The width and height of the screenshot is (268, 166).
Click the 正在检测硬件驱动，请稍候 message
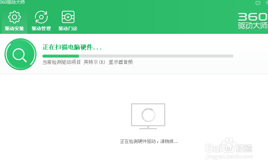point(149,141)
